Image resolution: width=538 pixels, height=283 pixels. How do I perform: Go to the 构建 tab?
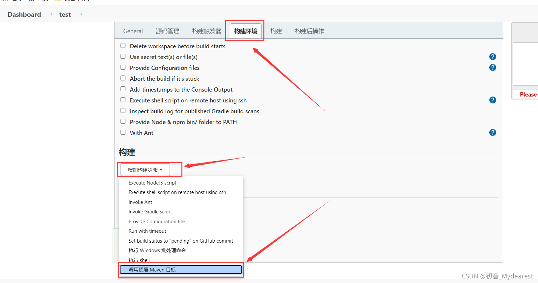[276, 31]
